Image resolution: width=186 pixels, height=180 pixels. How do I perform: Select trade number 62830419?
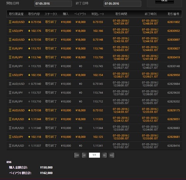click(x=174, y=57)
